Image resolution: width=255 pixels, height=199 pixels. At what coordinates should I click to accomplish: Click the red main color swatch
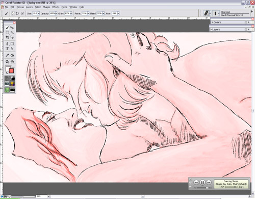click(11, 71)
